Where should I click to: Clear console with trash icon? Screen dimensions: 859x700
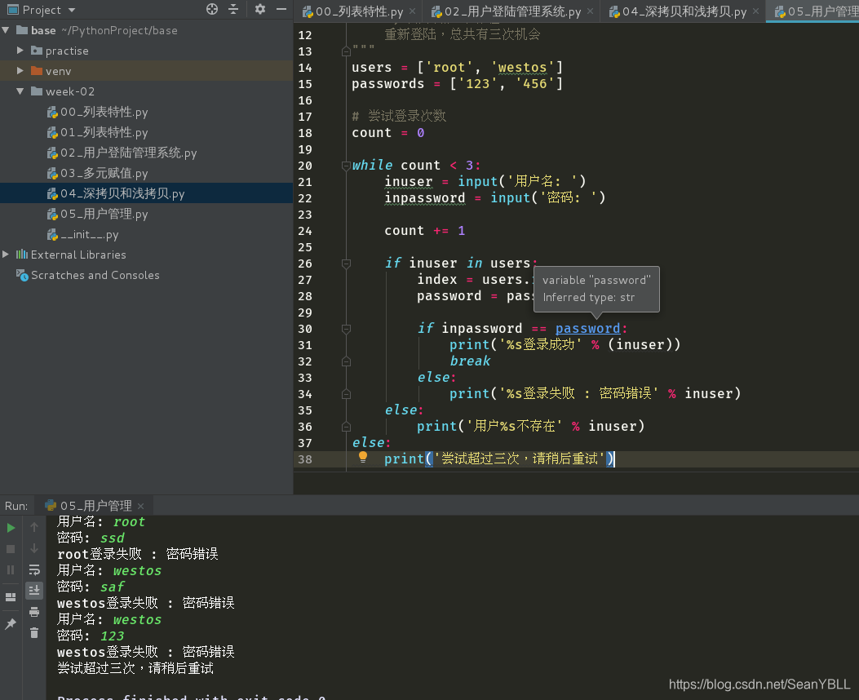[34, 632]
